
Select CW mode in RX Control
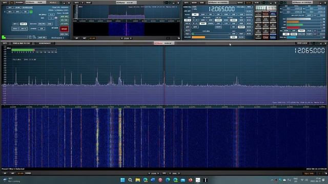click(x=218, y=15)
